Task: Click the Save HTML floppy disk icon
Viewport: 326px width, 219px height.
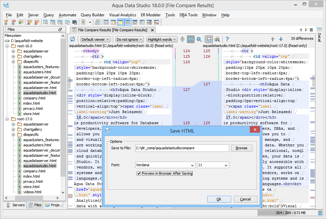Action: tap(209, 39)
